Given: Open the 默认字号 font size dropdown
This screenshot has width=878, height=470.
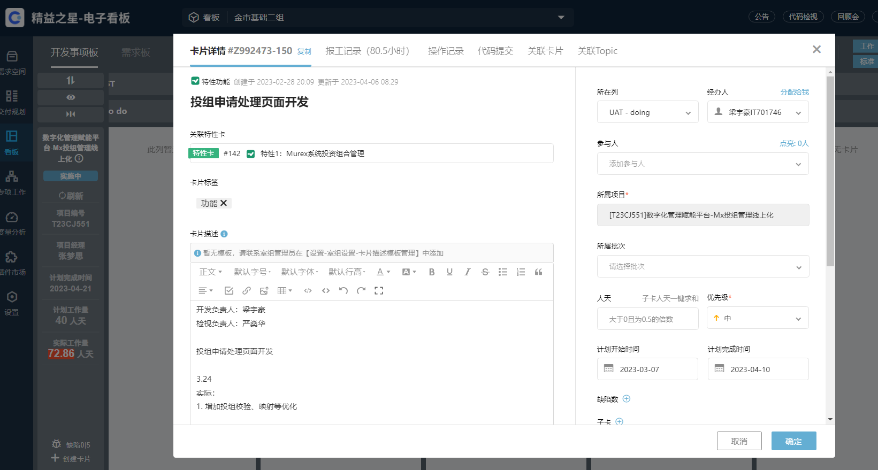Looking at the screenshot, I should pos(253,272).
